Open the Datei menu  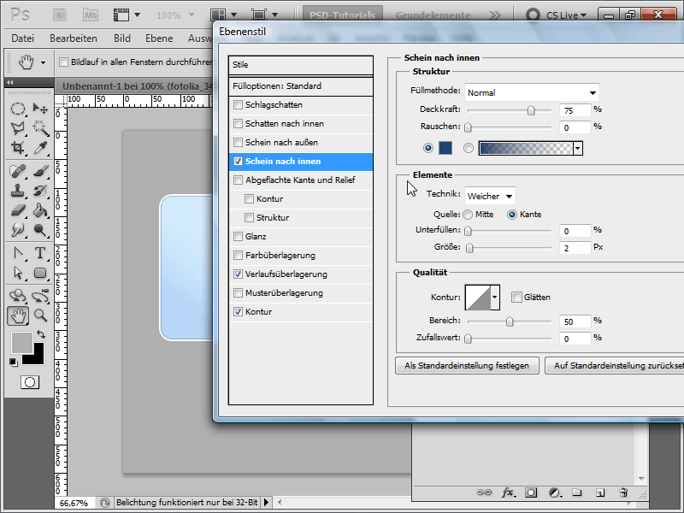point(23,38)
